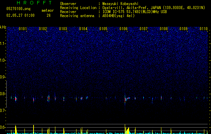Click the meteor count value 26

(x=49, y=15)
